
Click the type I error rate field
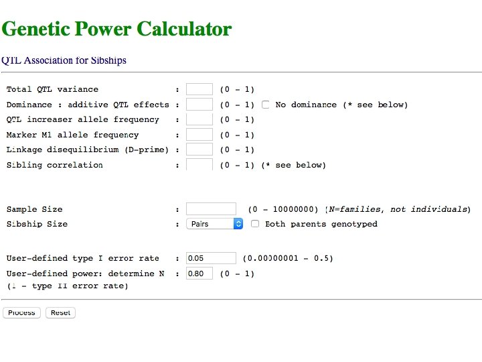211,258
